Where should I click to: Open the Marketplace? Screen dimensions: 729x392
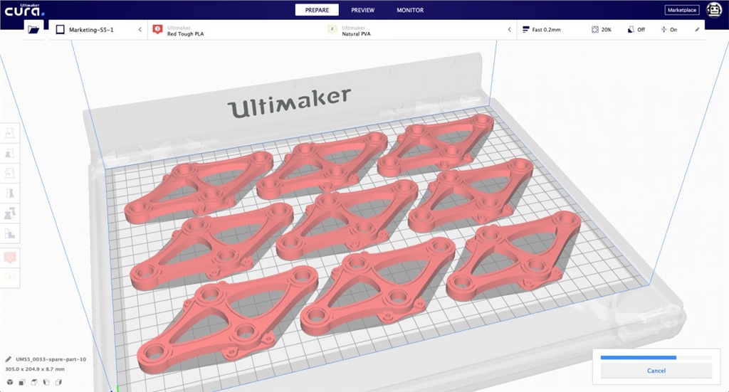coord(682,10)
